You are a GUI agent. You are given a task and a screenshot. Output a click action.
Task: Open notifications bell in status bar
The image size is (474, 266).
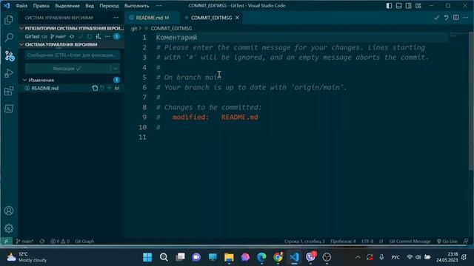466,242
